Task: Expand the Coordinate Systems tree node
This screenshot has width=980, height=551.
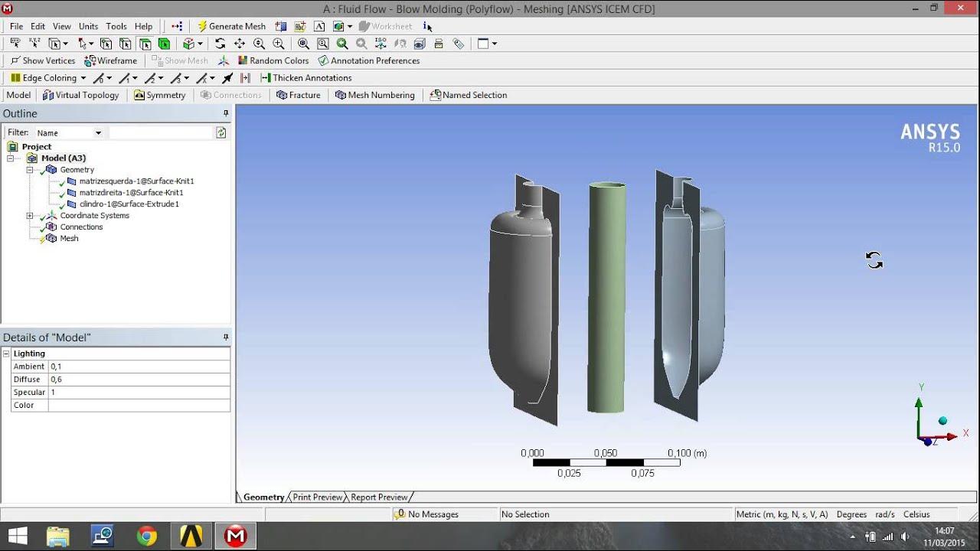Action: tap(30, 216)
